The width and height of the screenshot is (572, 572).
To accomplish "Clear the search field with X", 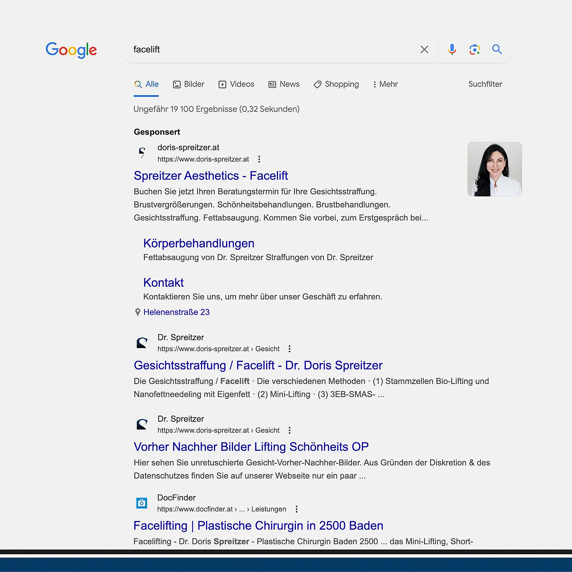I will click(424, 49).
